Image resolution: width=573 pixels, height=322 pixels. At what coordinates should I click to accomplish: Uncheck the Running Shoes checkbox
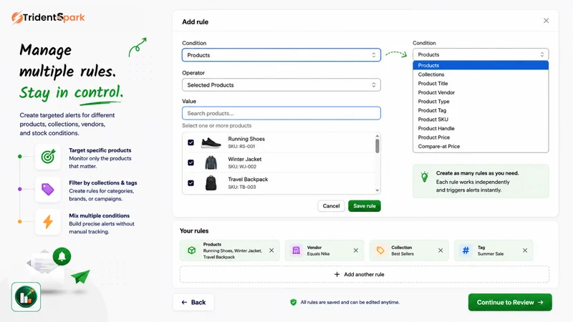(x=191, y=142)
